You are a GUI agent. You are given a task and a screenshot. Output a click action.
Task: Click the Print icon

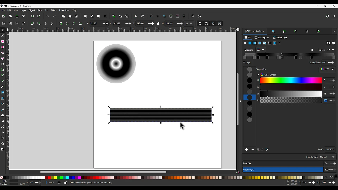coord(23,16)
